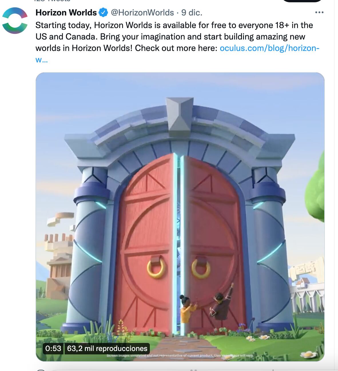Click the black pill button at top right

click(x=303, y=1)
